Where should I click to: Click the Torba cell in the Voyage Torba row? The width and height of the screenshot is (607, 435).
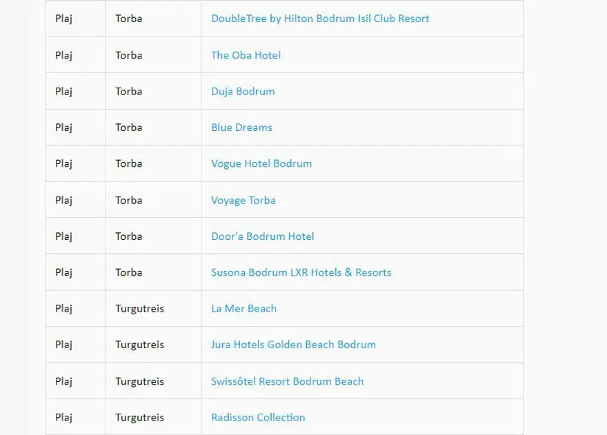point(128,200)
